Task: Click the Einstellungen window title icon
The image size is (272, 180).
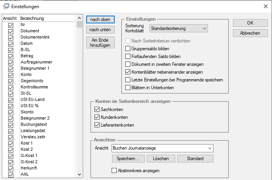Action: pyautogui.click(x=6, y=6)
